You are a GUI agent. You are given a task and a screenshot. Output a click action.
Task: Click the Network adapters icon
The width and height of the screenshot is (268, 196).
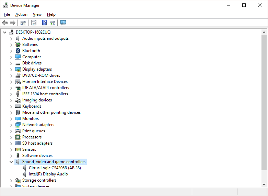pyautogui.click(x=18, y=125)
